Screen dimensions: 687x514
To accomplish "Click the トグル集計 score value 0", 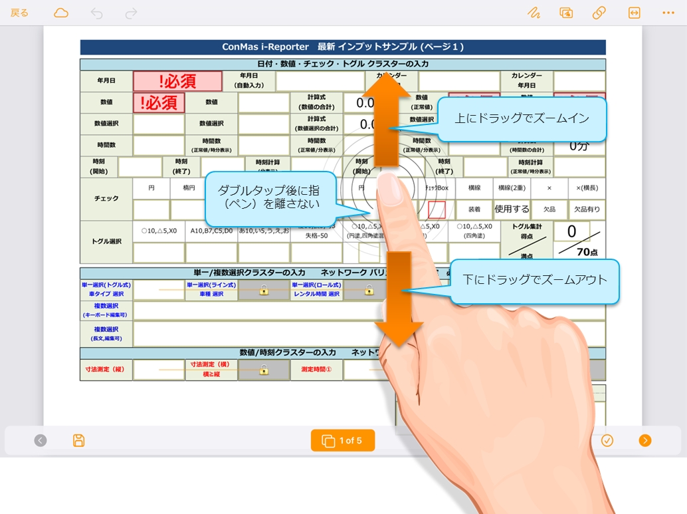I will point(571,231).
